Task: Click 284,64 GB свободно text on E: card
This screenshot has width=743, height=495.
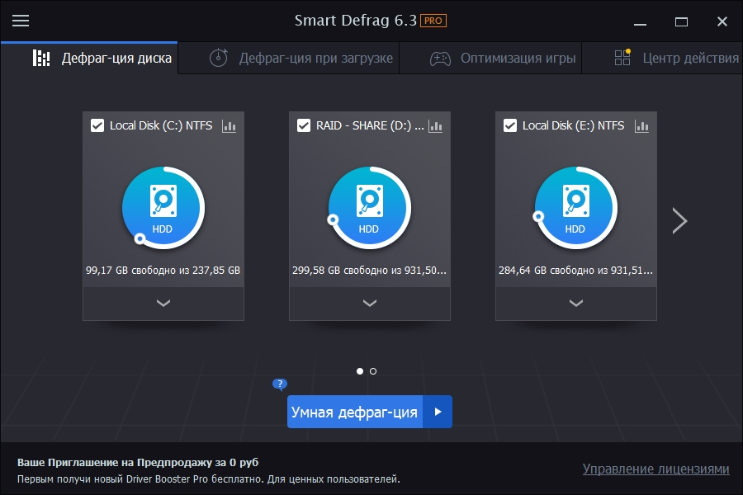Action: coord(575,270)
